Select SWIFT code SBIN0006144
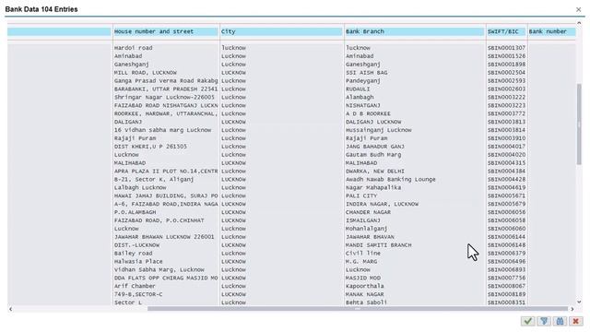 [506, 237]
